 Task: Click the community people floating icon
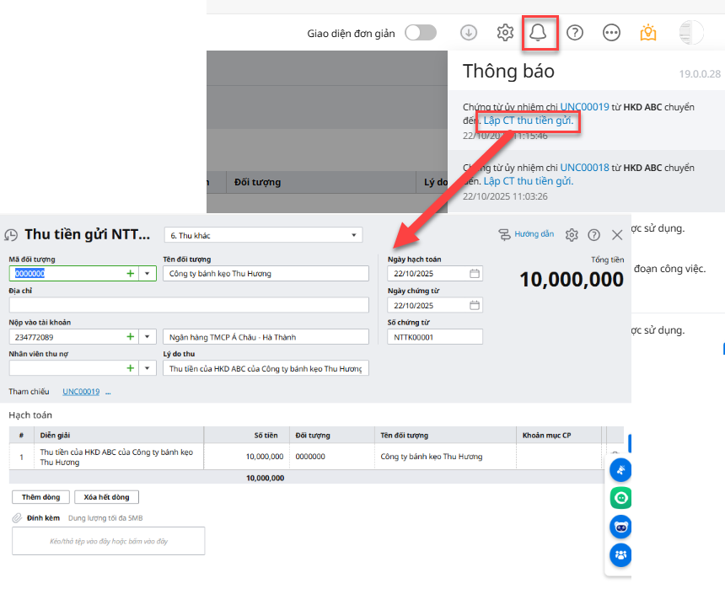point(620,554)
